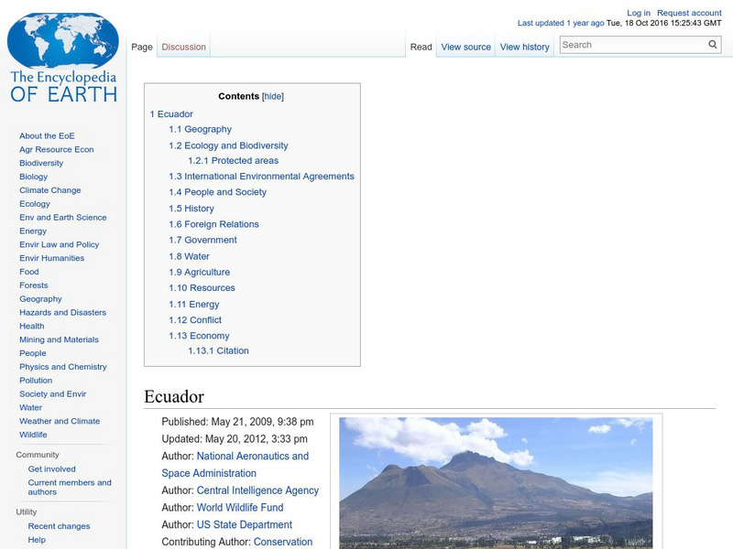Click the magnifying glass search icon
The height and width of the screenshot is (549, 733).
712,43
